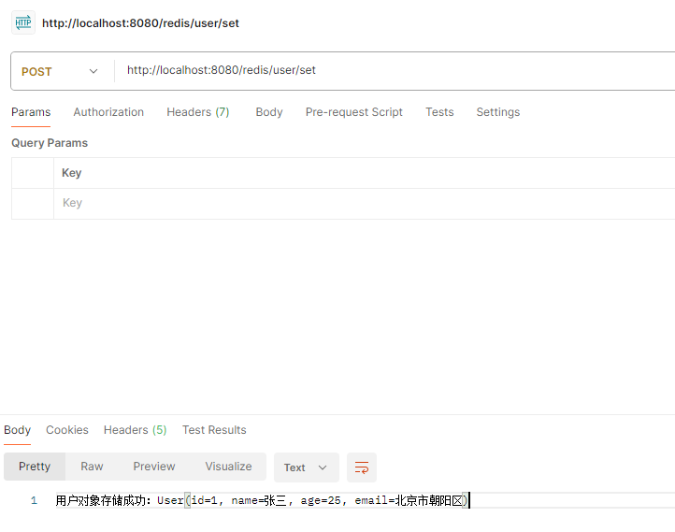Click the HTTP request icon beside title
Image resolution: width=675 pixels, height=532 pixels.
(23, 22)
